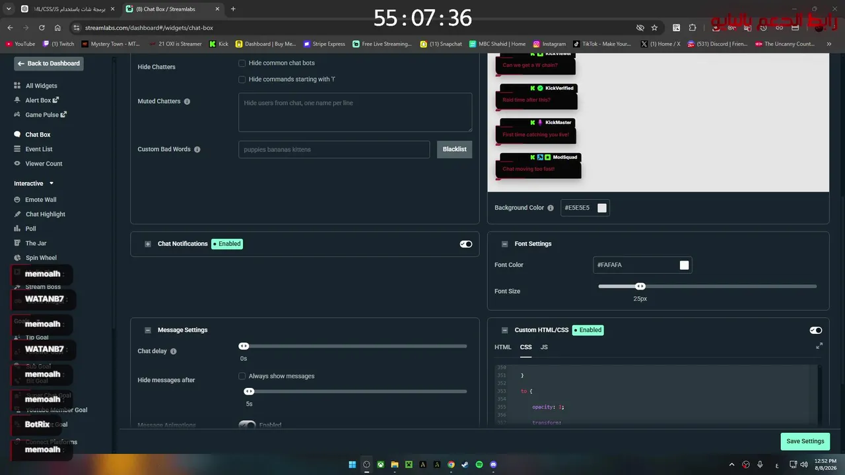The image size is (845, 475).
Task: Collapse the Custom HTML/CSS section
Action: pos(505,331)
